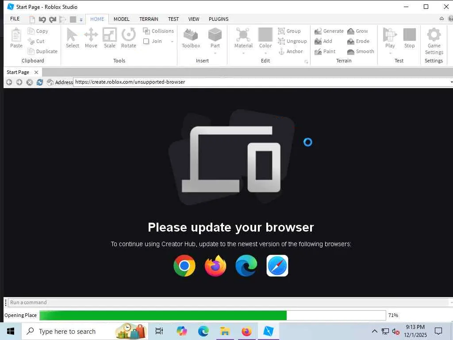453x340 pixels.
Task: Open the Windows Start menu
Action: (11, 331)
